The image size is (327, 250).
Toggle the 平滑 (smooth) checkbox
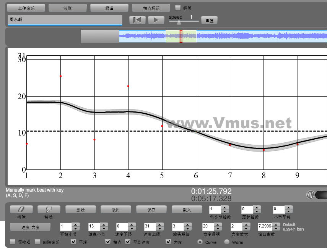(74, 242)
